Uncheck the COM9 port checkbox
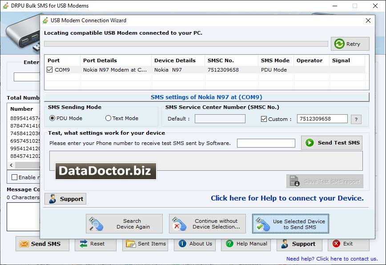Screen dimensions: 386x265 (49, 70)
